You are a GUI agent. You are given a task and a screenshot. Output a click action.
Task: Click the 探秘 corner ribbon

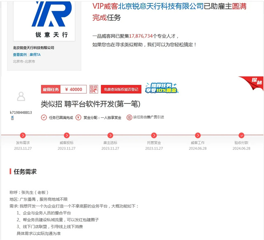click(x=253, y=83)
